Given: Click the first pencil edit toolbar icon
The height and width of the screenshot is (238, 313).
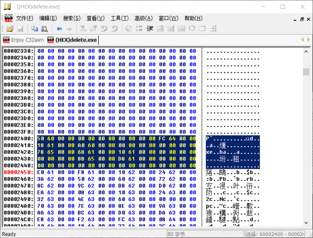Looking at the screenshot, I should pyautogui.click(x=104, y=29).
